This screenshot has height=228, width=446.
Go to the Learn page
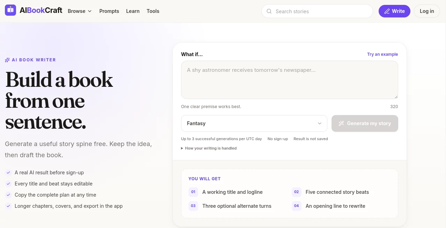(x=133, y=11)
